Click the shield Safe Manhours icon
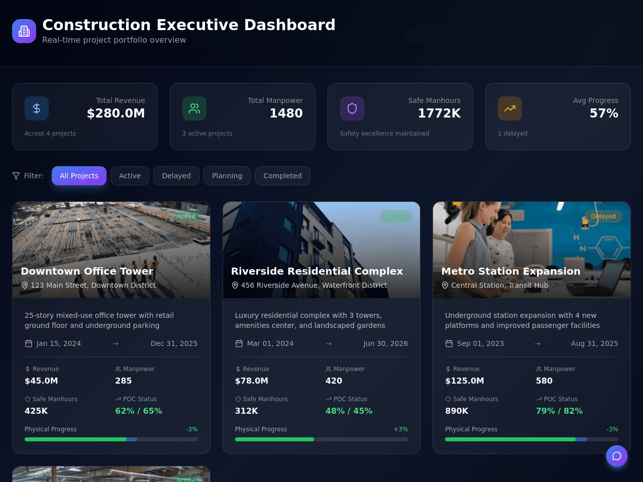The image size is (643, 482). point(352,108)
